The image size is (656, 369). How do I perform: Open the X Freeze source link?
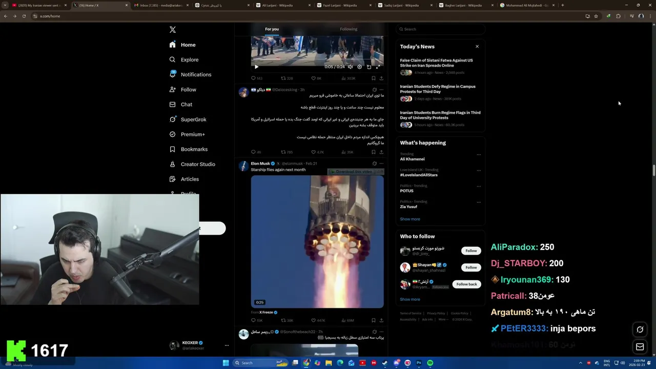coord(266,312)
